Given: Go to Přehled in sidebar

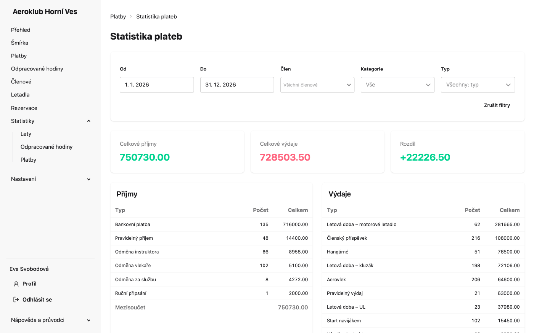Looking at the screenshot, I should [21, 30].
